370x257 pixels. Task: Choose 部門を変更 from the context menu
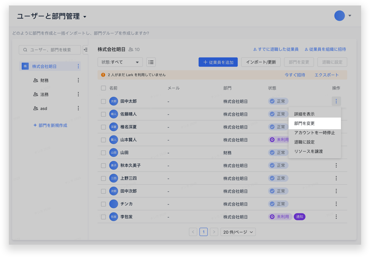[x=304, y=123]
